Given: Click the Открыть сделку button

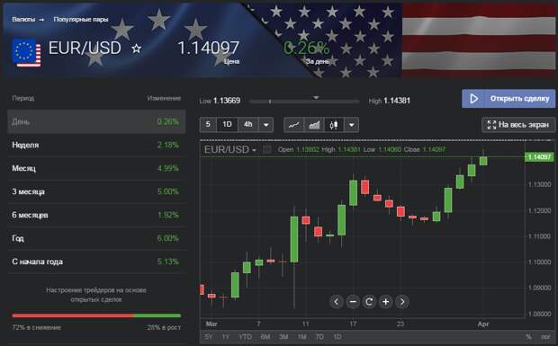Looking at the screenshot, I should coord(508,98).
